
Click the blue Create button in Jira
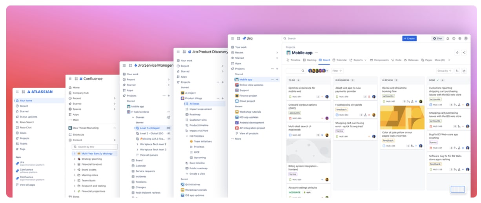[409, 38]
